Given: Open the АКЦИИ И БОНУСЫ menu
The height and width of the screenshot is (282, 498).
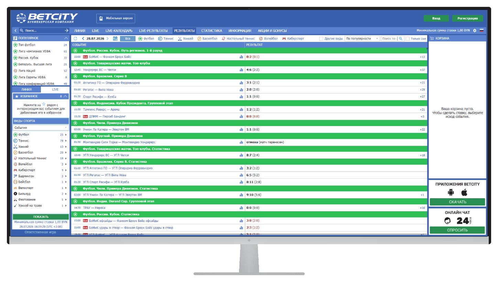Looking at the screenshot, I should 272,31.
